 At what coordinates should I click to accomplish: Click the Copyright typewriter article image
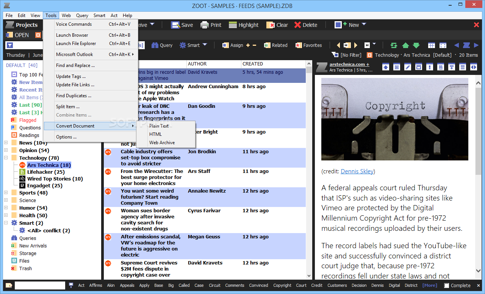395,119
